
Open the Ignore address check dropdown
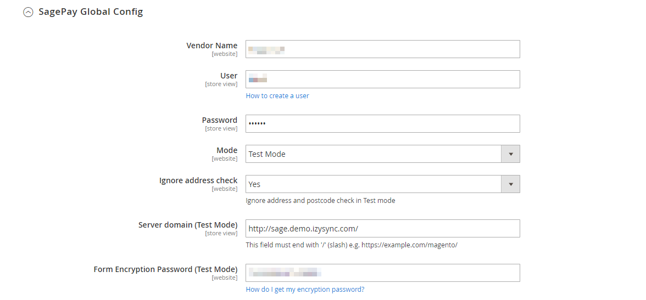[x=374, y=184]
